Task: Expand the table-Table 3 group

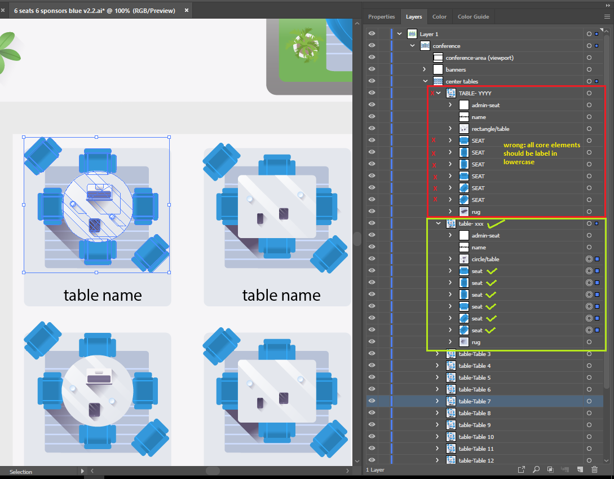Action: pyautogui.click(x=438, y=354)
